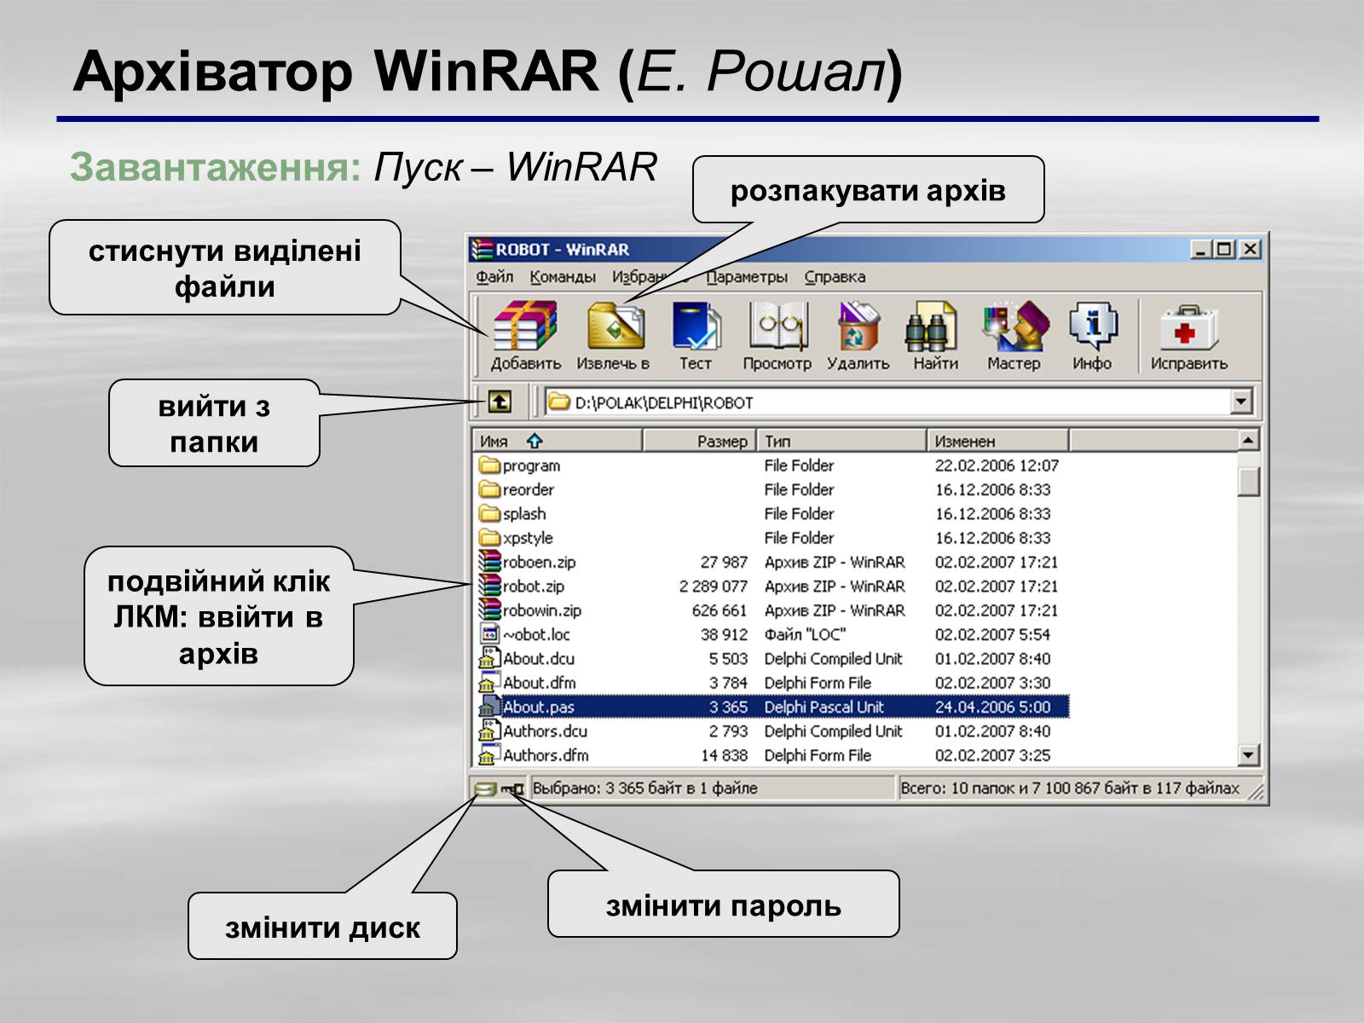Open the Просмотр (View) toolbar icon
Viewport: 1364px width, 1023px height.
tap(777, 326)
